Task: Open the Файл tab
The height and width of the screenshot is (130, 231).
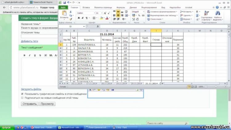Action: point(63,7)
